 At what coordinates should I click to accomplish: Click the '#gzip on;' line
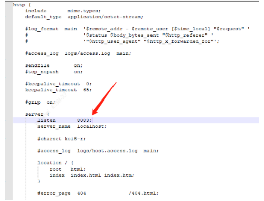pos(40,102)
